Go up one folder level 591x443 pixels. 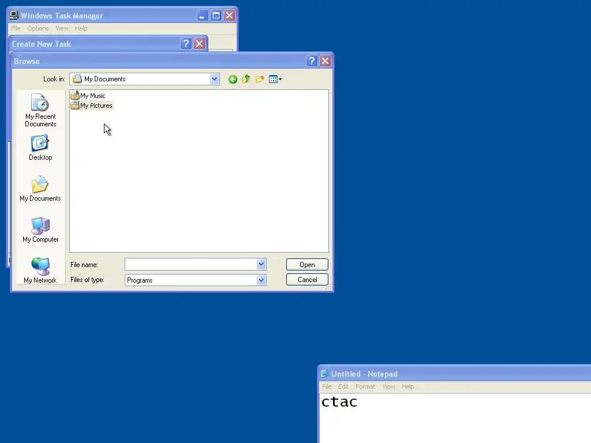point(246,79)
